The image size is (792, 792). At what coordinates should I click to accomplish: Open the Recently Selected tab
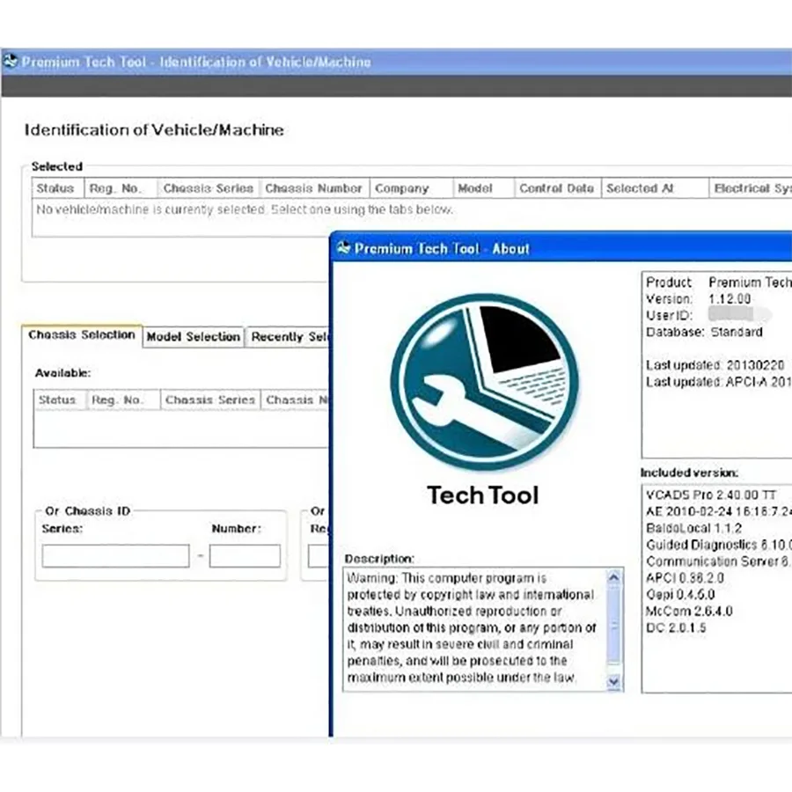(289, 337)
